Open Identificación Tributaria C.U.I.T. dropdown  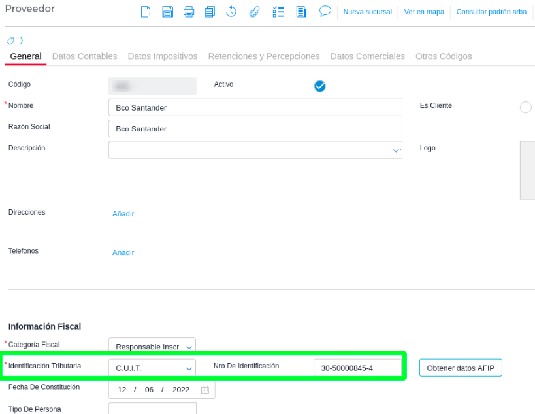(189, 369)
